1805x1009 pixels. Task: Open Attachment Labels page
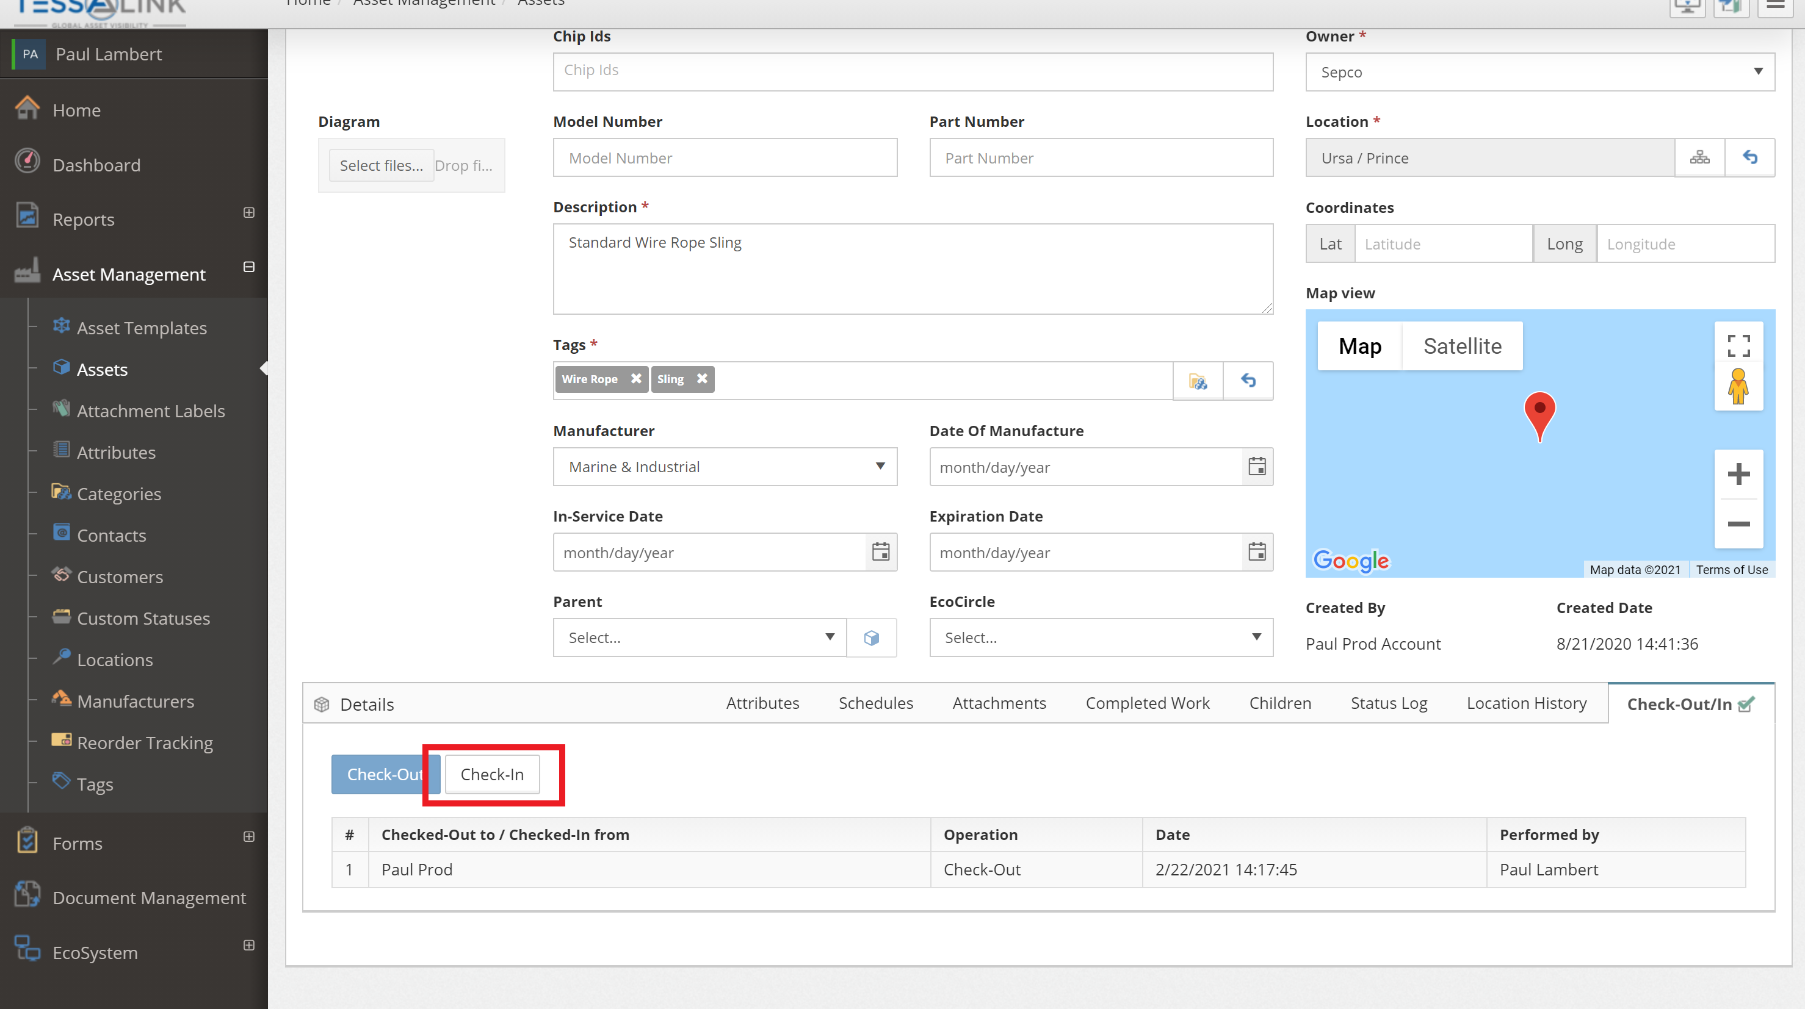pos(151,411)
